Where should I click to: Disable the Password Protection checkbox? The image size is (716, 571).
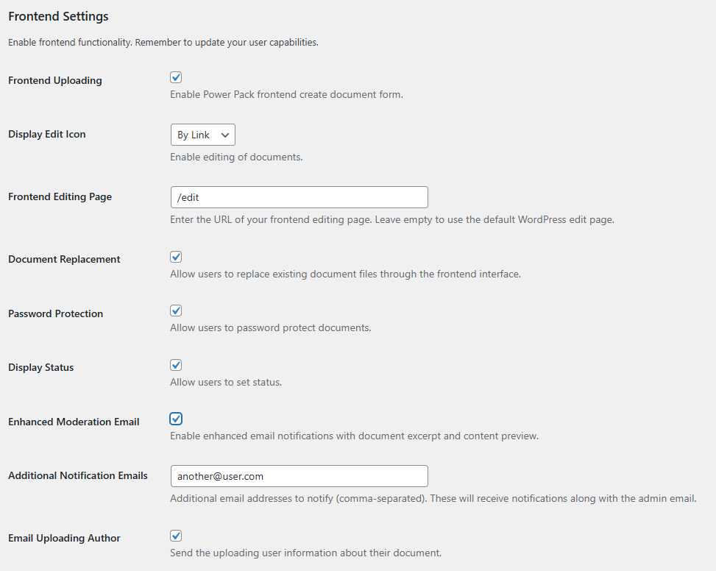(x=176, y=311)
